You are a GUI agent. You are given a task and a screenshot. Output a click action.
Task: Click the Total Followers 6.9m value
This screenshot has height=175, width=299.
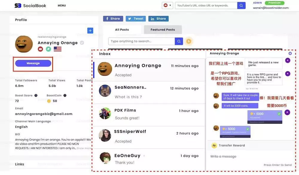tap(19, 86)
